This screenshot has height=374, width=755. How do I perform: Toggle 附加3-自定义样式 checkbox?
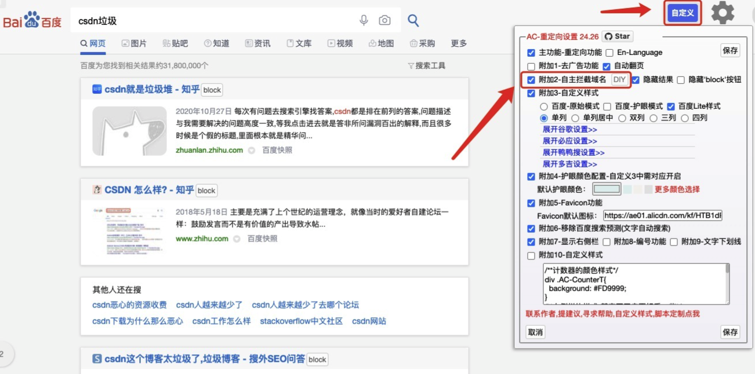pyautogui.click(x=531, y=93)
